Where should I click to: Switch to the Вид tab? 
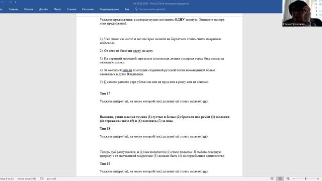127,9
